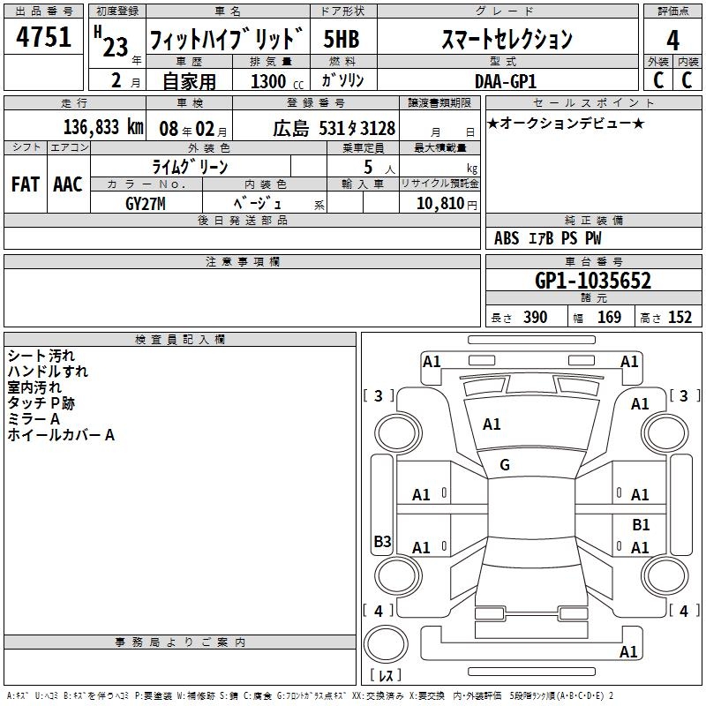Click the length value 390
The height and width of the screenshot is (706, 706).
point(536,318)
